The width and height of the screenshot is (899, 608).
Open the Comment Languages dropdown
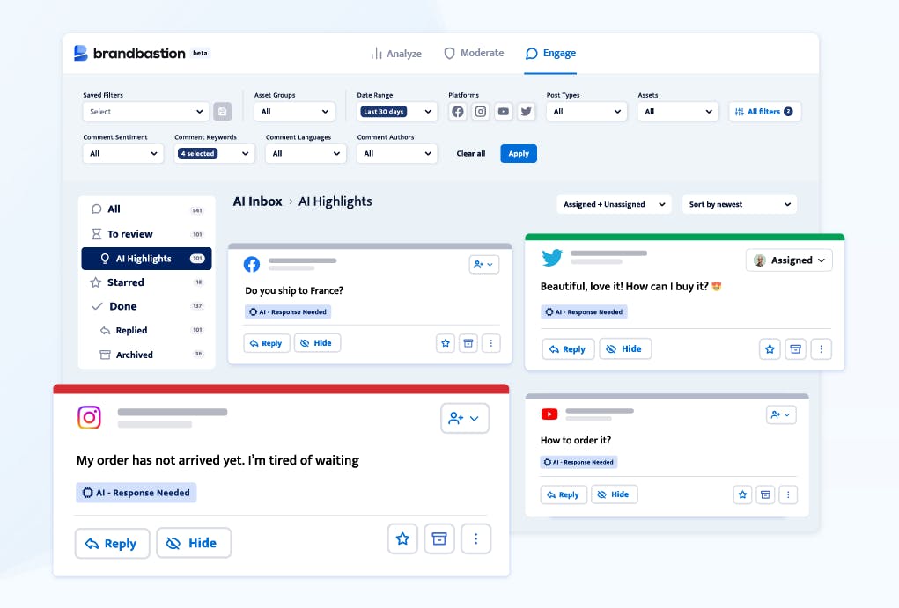tap(306, 153)
